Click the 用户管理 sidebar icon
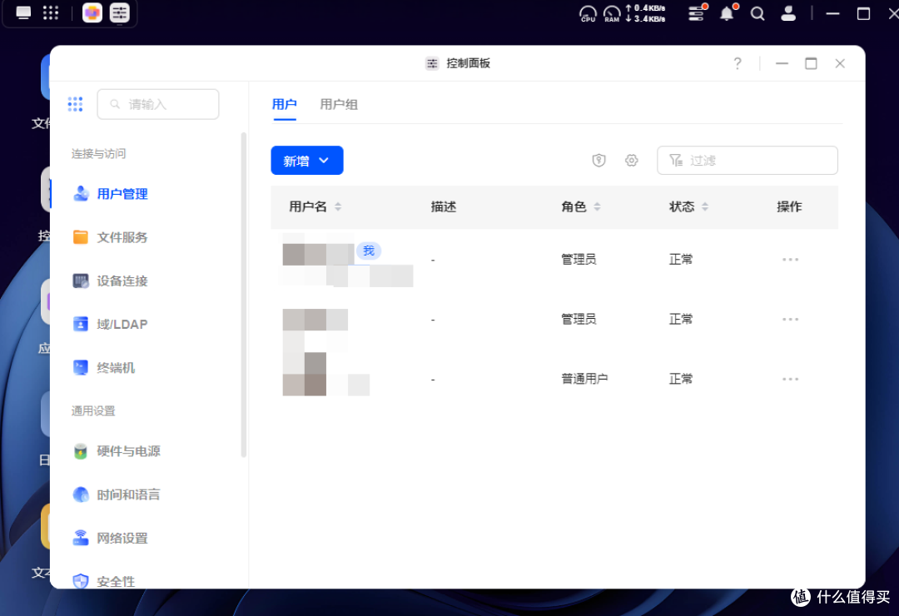The width and height of the screenshot is (899, 616). pyautogui.click(x=81, y=194)
